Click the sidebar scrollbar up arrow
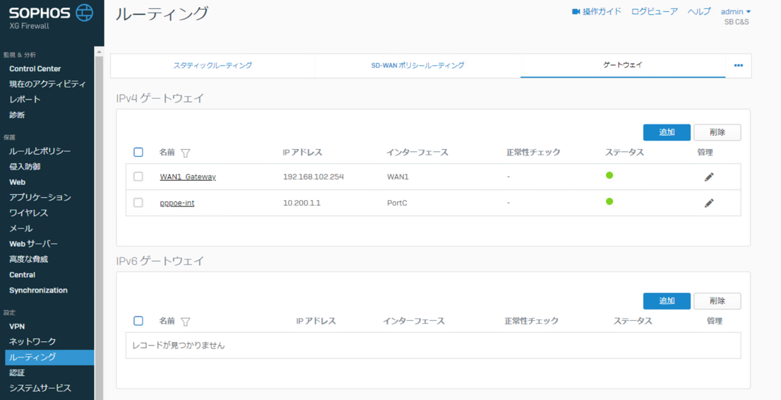Image resolution: width=781 pixels, height=400 pixels. coord(99,52)
